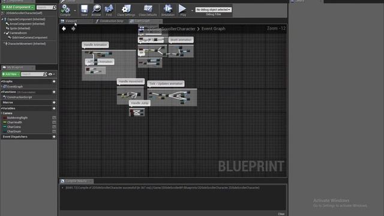Collapse the CameraBoom tree arrow

4,33
